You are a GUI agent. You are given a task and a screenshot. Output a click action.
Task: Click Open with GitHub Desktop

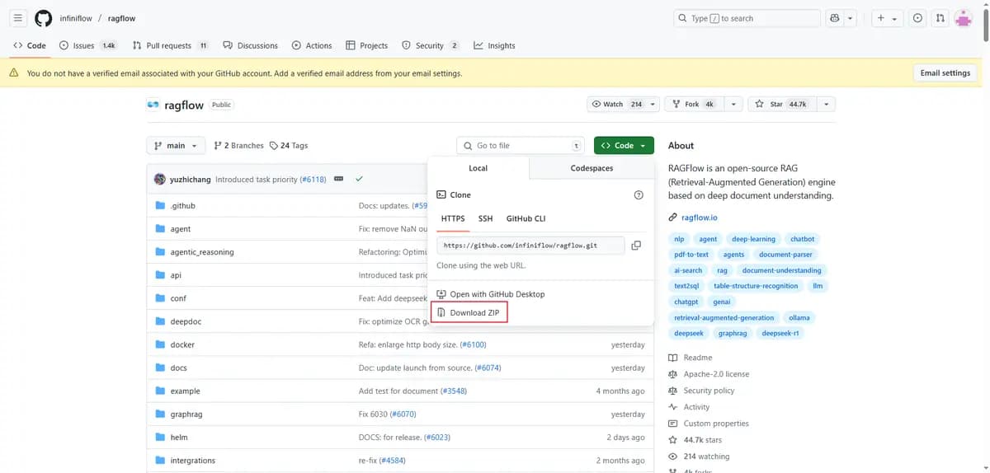(x=490, y=294)
